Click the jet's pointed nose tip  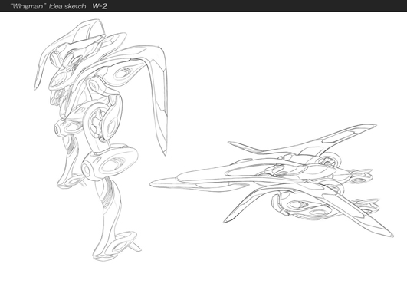tap(153, 184)
